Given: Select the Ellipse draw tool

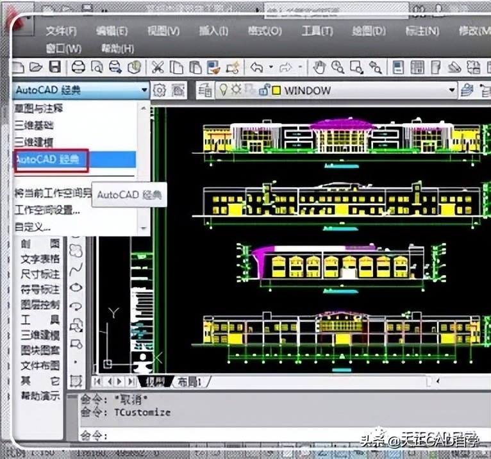Looking at the screenshot, I should 76,287.
